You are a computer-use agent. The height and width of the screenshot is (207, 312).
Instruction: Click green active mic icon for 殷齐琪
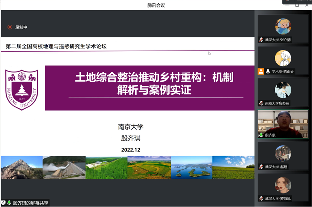[261, 135]
